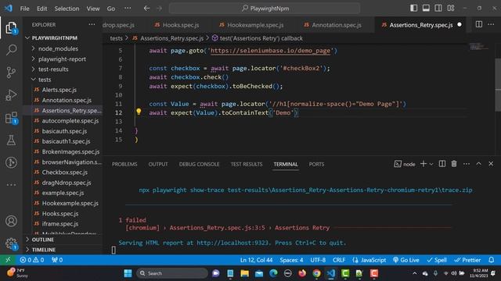The height and width of the screenshot is (281, 501).
Task: Open Source Control view
Action: [x=11, y=73]
